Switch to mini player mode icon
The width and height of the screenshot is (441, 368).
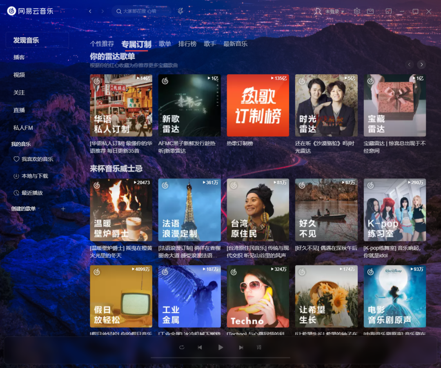pyautogui.click(x=388, y=11)
